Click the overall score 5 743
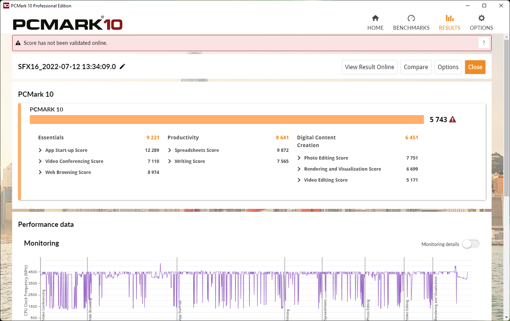 (438, 120)
